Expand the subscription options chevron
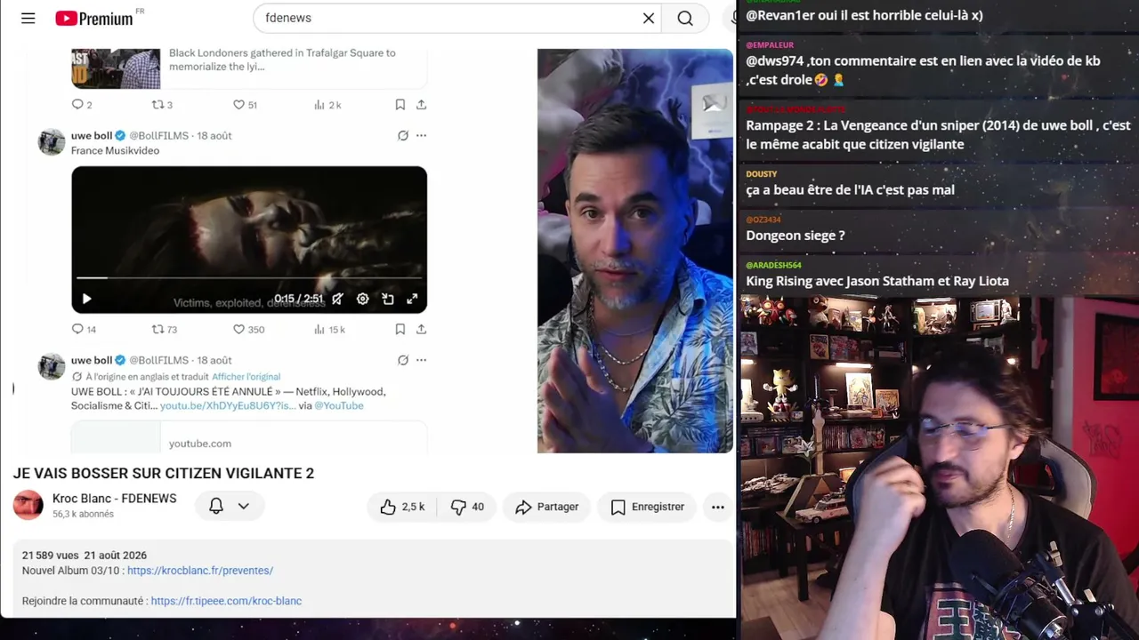The width and height of the screenshot is (1139, 640). tap(243, 507)
